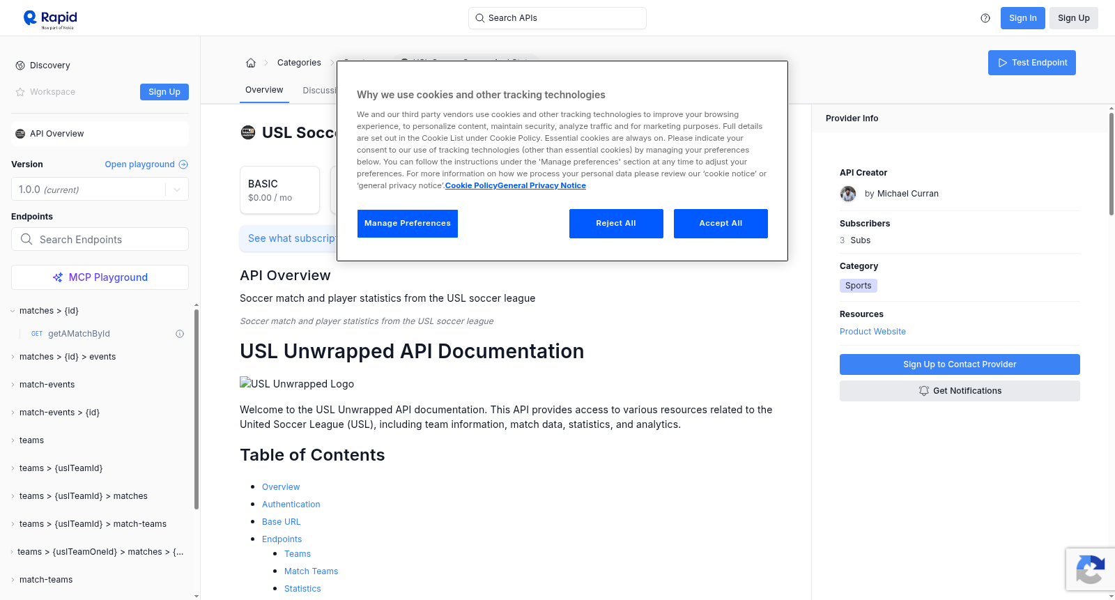Open the Rapid logo home page
1115x600 pixels.
[x=50, y=18]
